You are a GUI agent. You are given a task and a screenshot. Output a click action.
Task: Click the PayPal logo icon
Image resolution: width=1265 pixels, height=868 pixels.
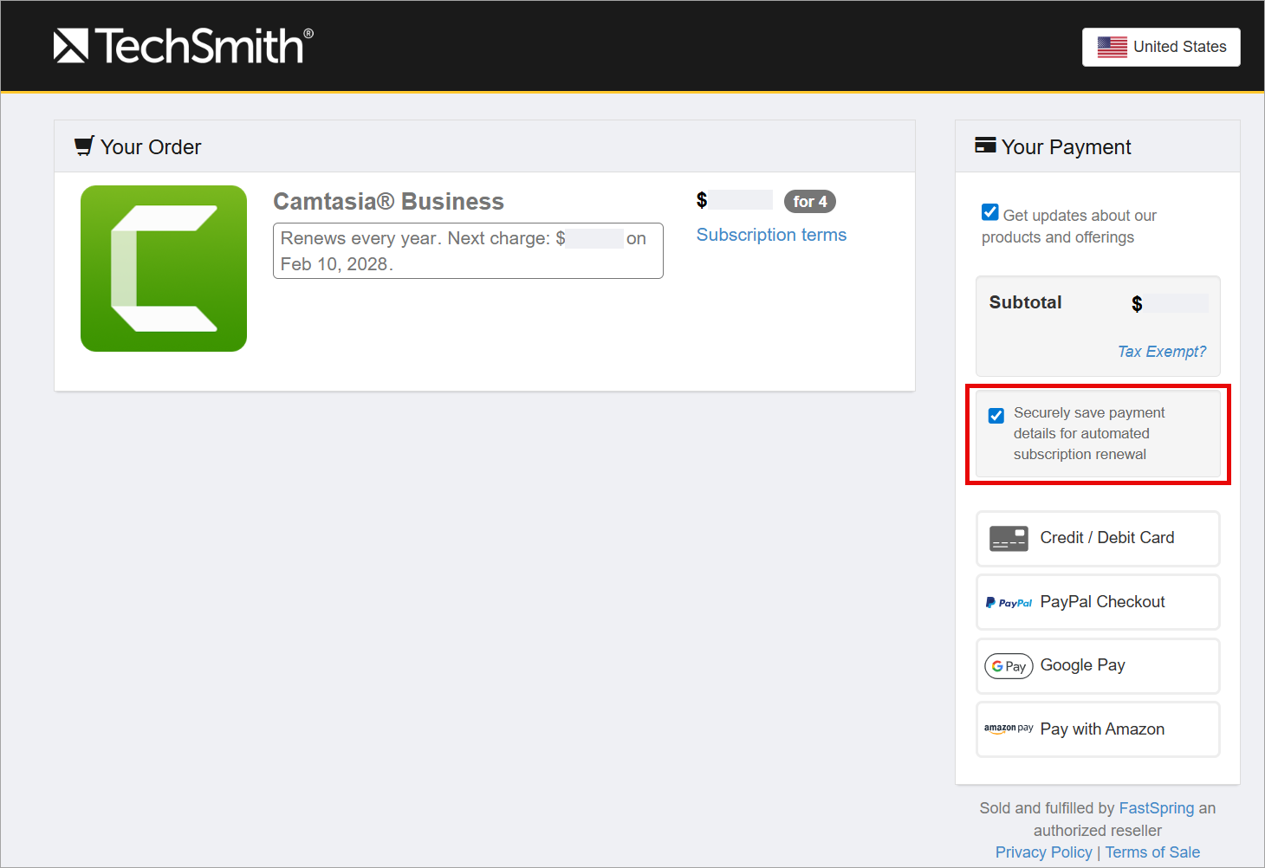1009,603
